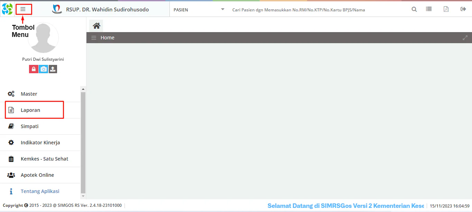Open the Tentang Aplikasi link

[x=40, y=191]
